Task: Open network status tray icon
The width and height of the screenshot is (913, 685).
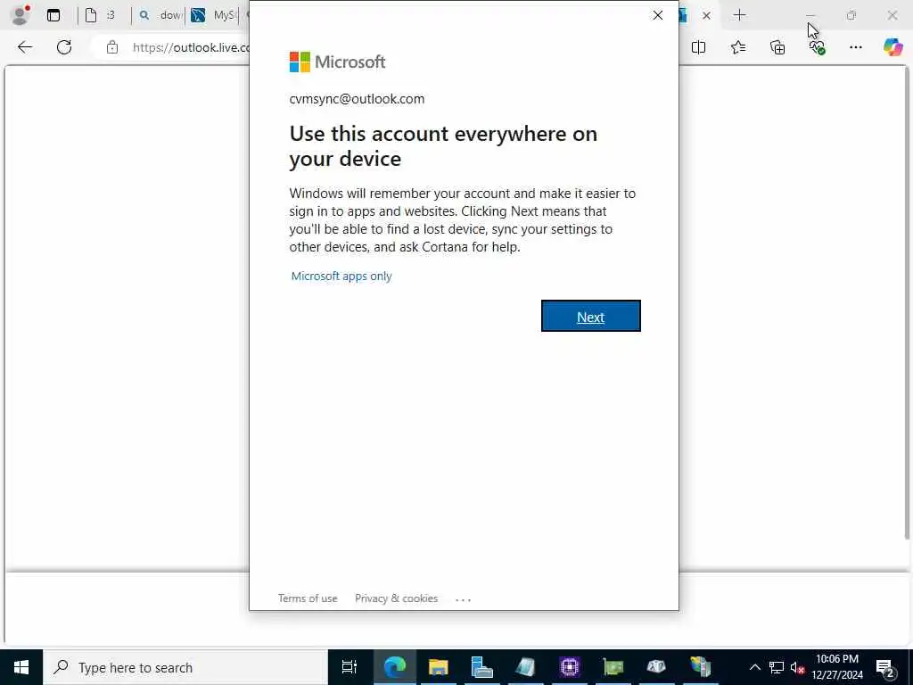Action: click(777, 667)
